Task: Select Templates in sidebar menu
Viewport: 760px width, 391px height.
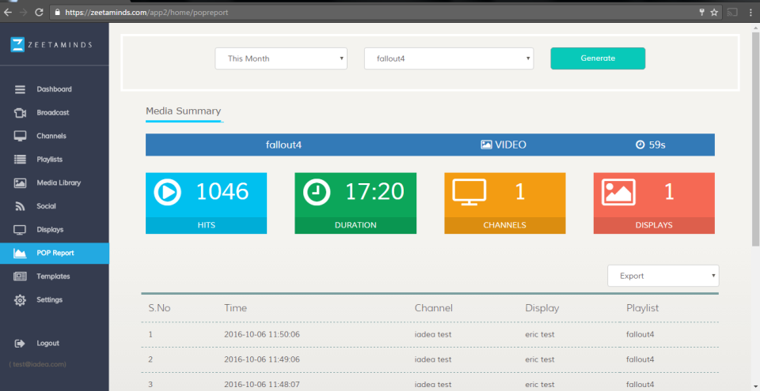Action: point(55,276)
